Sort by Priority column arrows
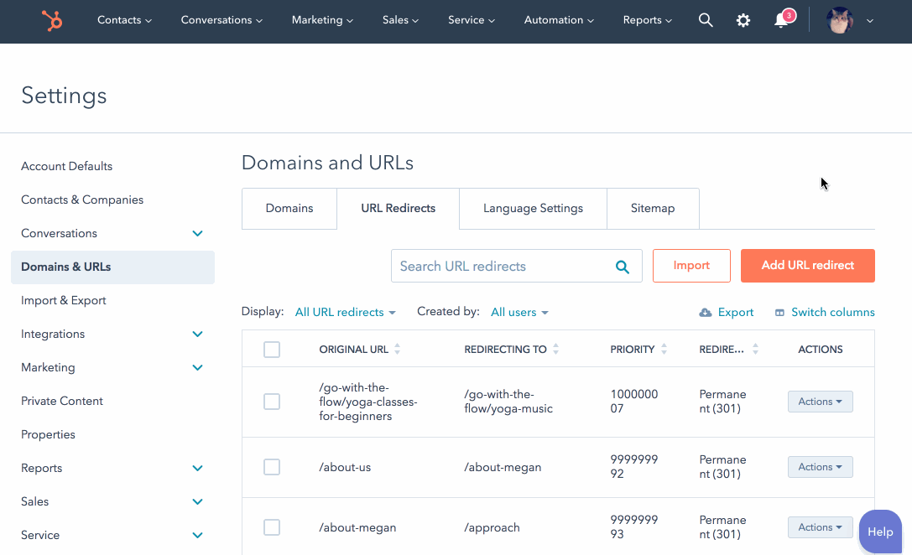 tap(664, 350)
